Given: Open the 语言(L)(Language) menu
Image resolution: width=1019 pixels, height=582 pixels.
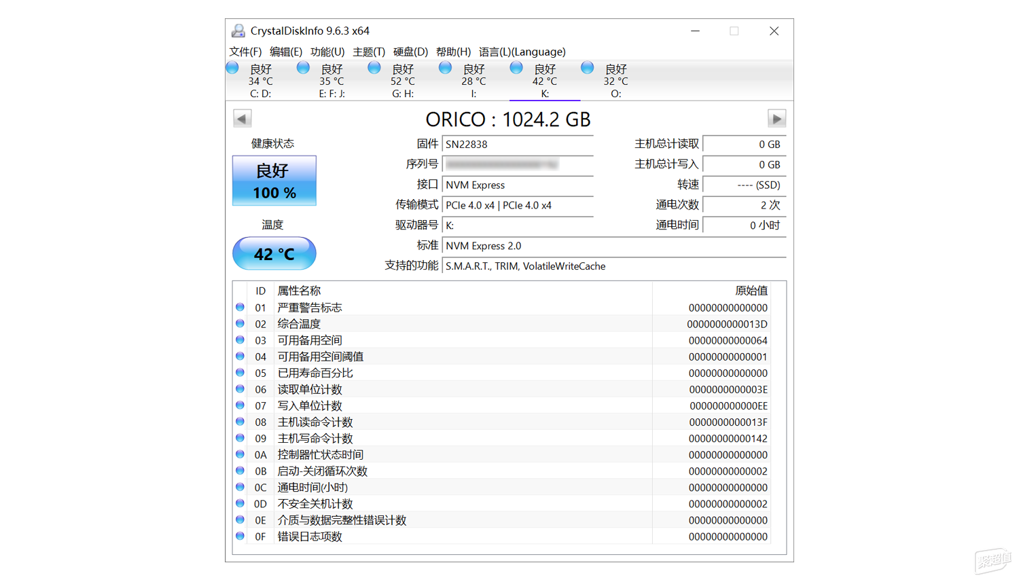Looking at the screenshot, I should click(522, 52).
